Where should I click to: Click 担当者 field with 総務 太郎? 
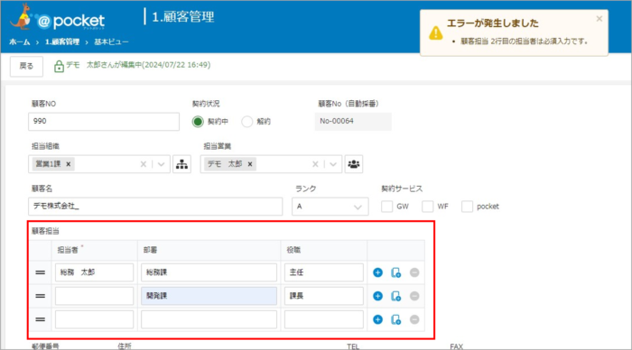[x=94, y=272]
